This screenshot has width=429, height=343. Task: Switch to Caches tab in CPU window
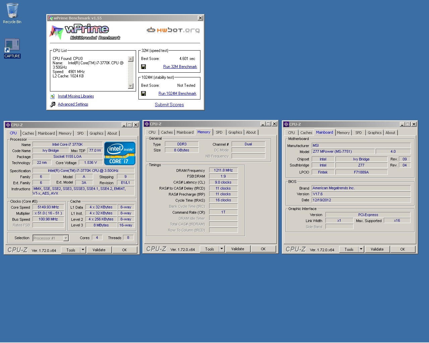tap(28, 133)
